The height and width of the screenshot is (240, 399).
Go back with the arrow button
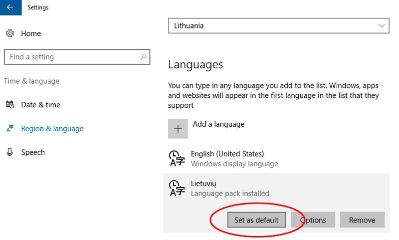10,7
